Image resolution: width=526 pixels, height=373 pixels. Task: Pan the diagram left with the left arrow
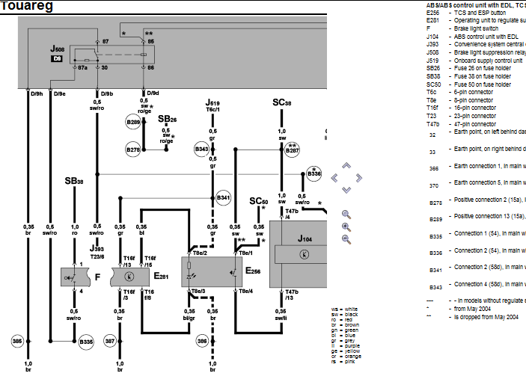334,178
